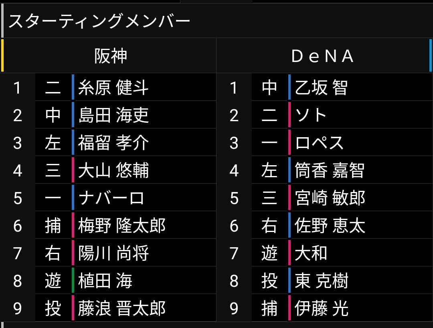
Task: Click player name 佐野 恵太
Action: tap(330, 226)
